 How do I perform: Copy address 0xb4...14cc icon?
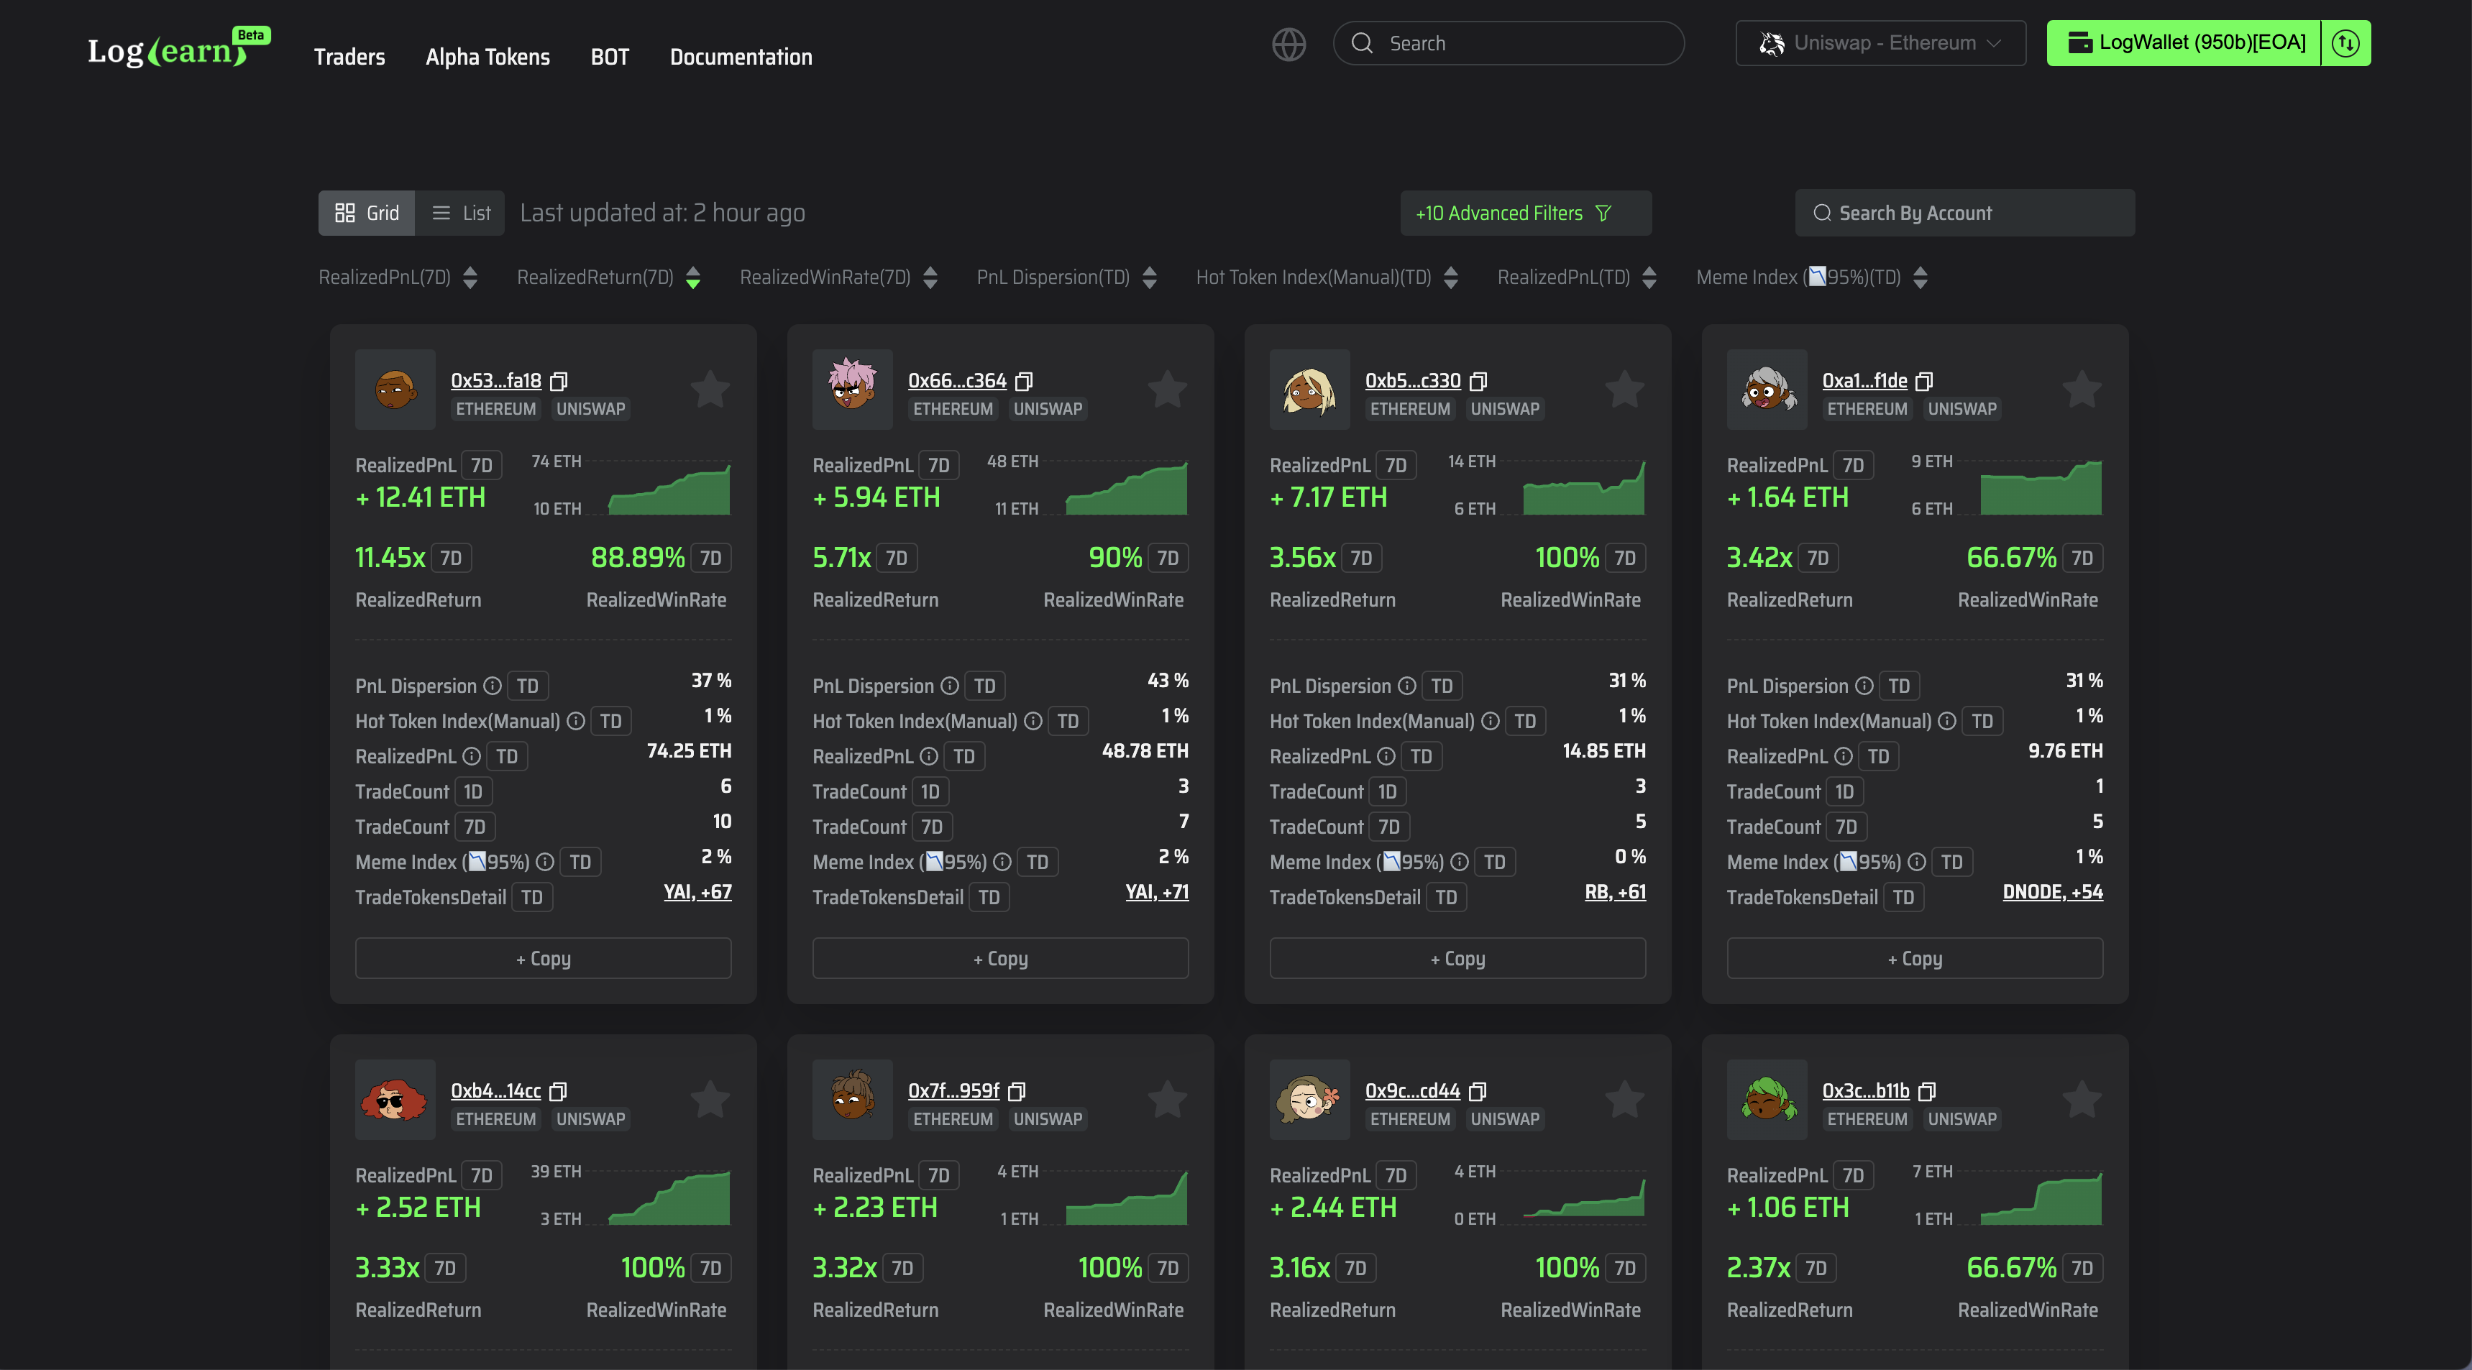click(557, 1091)
